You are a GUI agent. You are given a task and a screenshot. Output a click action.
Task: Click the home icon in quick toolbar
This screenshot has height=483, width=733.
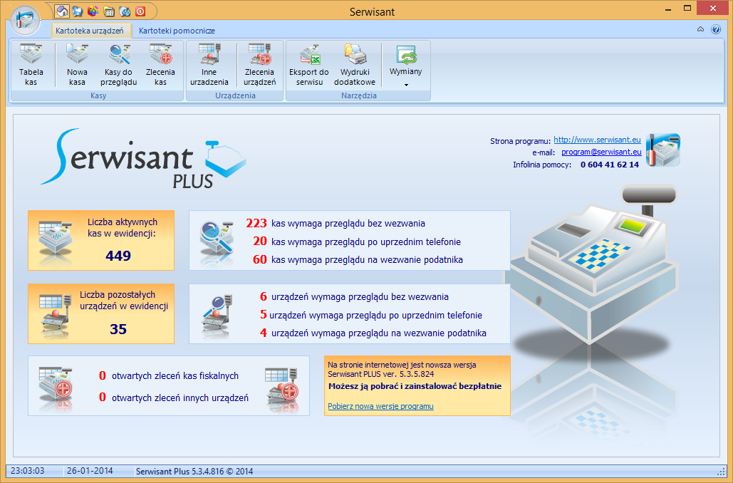pos(62,10)
